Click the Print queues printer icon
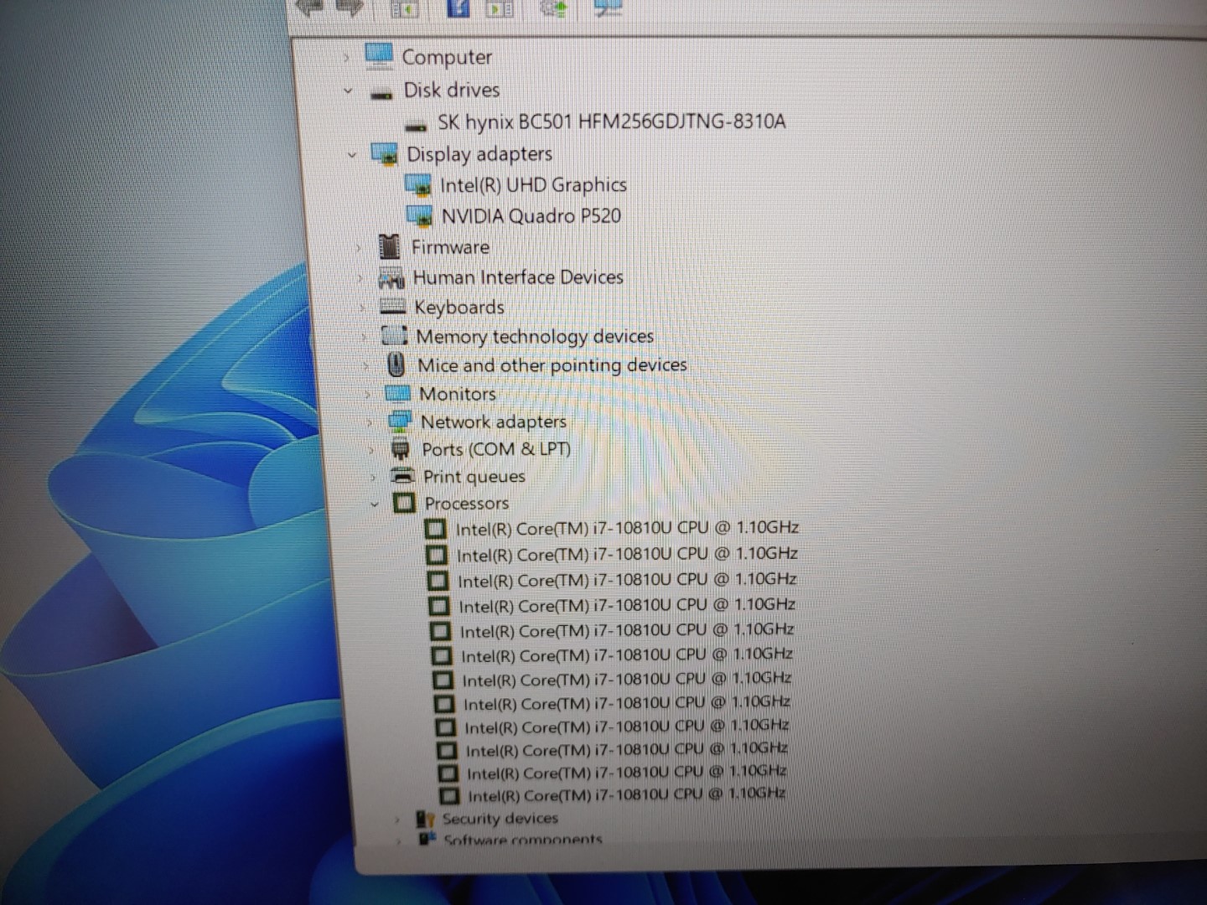This screenshot has width=1207, height=905. pyautogui.click(x=403, y=476)
